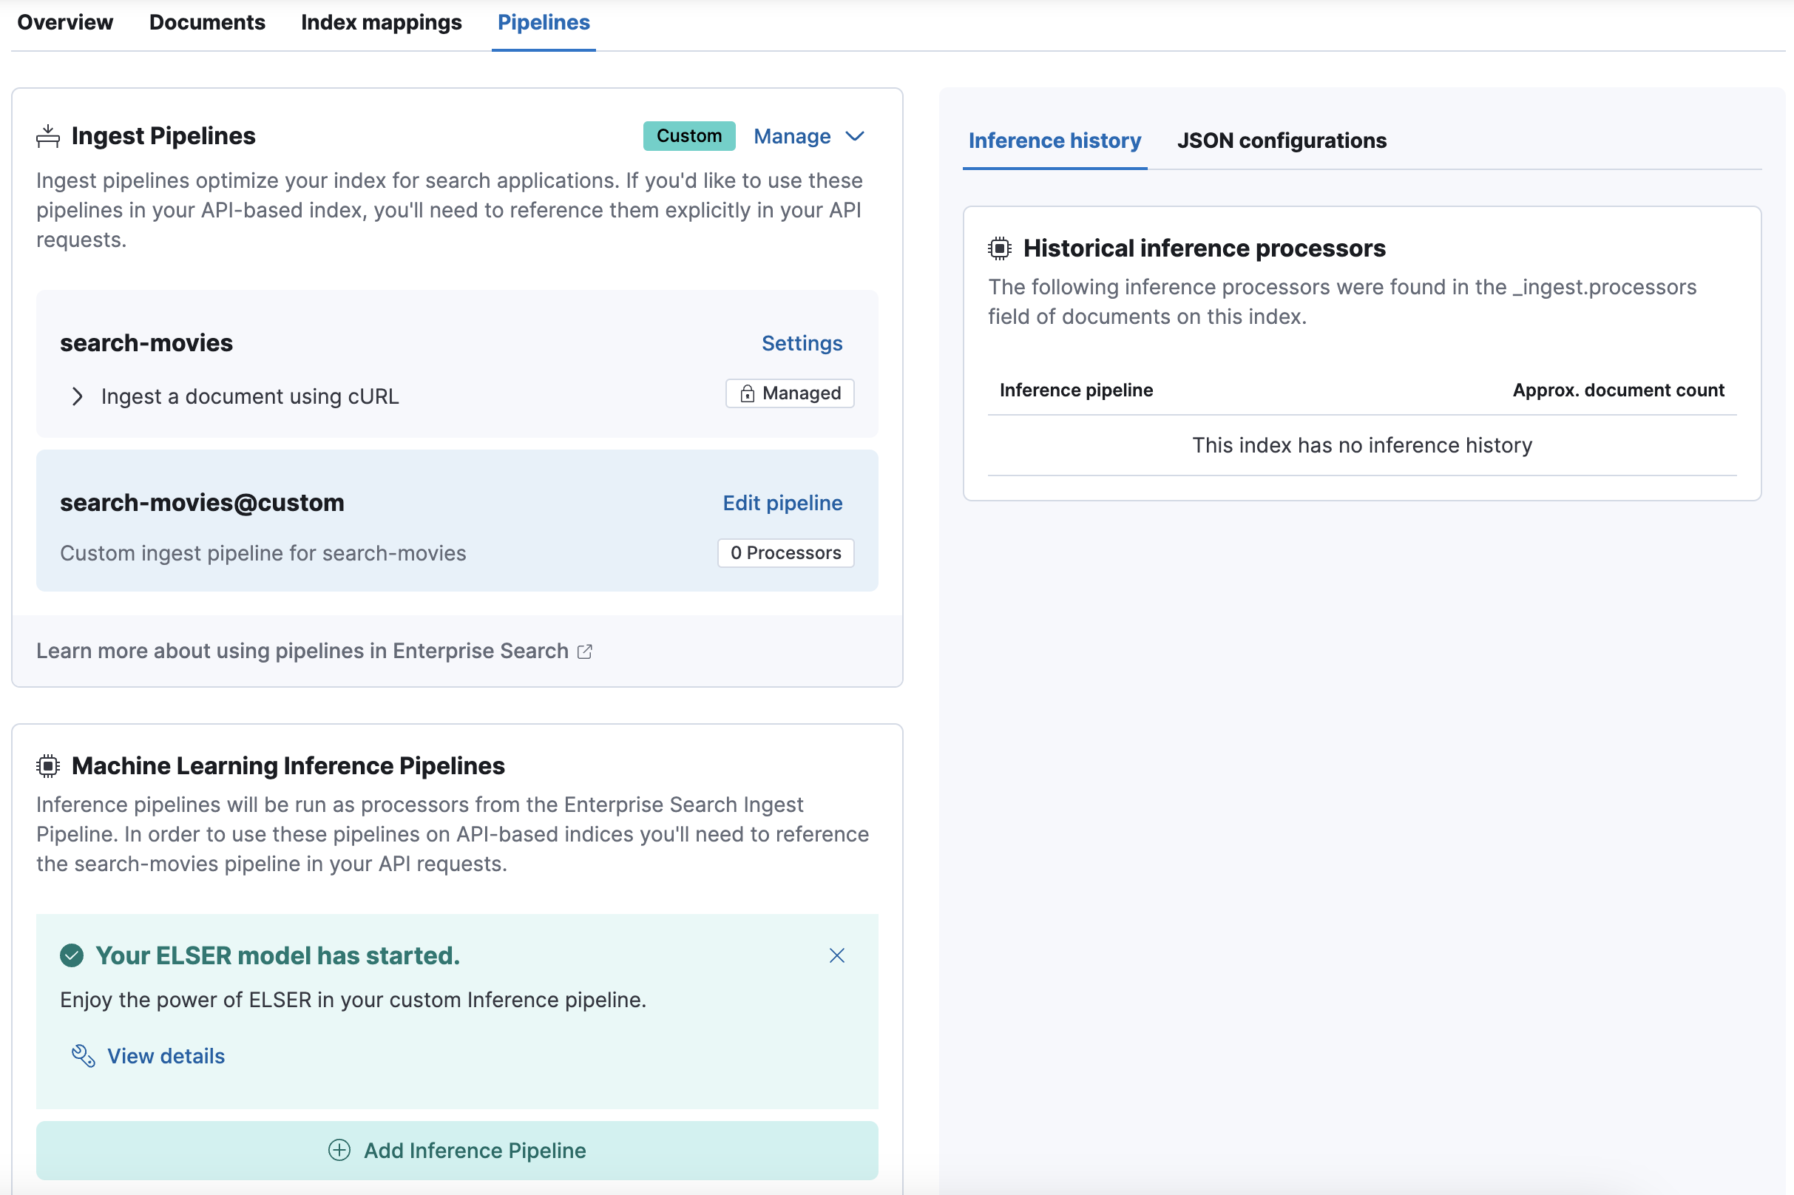The image size is (1794, 1195).
Task: Click the Historical inference processors chip icon
Action: tap(999, 248)
